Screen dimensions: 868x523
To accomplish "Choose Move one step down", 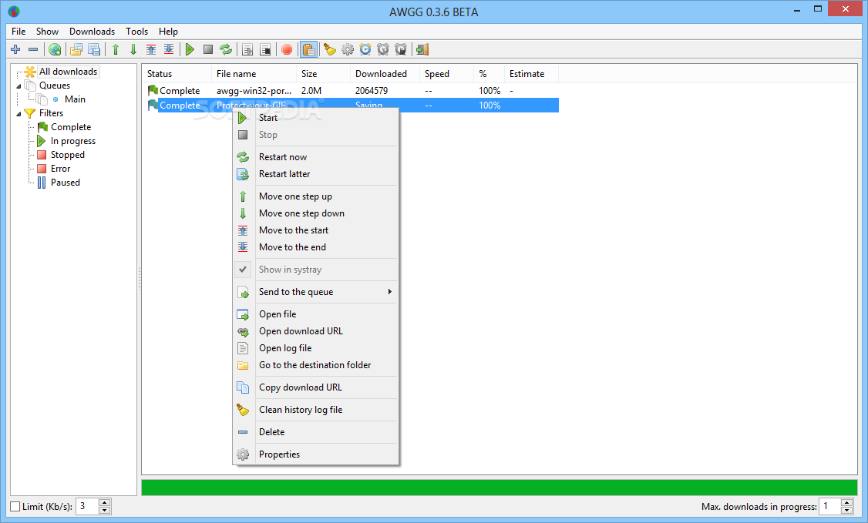I will [x=315, y=213].
